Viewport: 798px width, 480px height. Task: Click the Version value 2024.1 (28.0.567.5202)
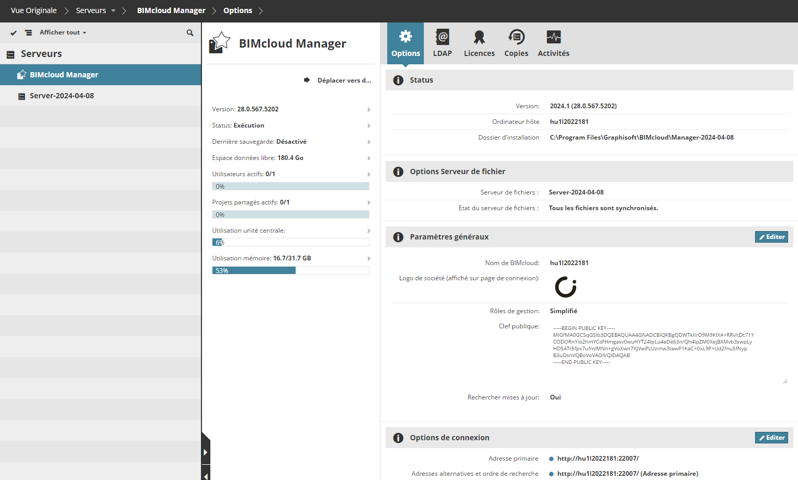583,106
